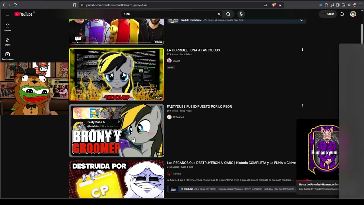
Task: Open Principal in the sidebar
Action: pyautogui.click(x=8, y=27)
